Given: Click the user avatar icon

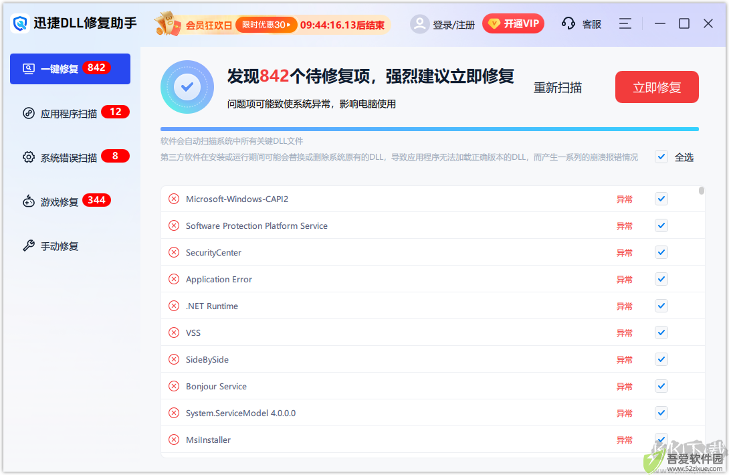Looking at the screenshot, I should pyautogui.click(x=419, y=23).
